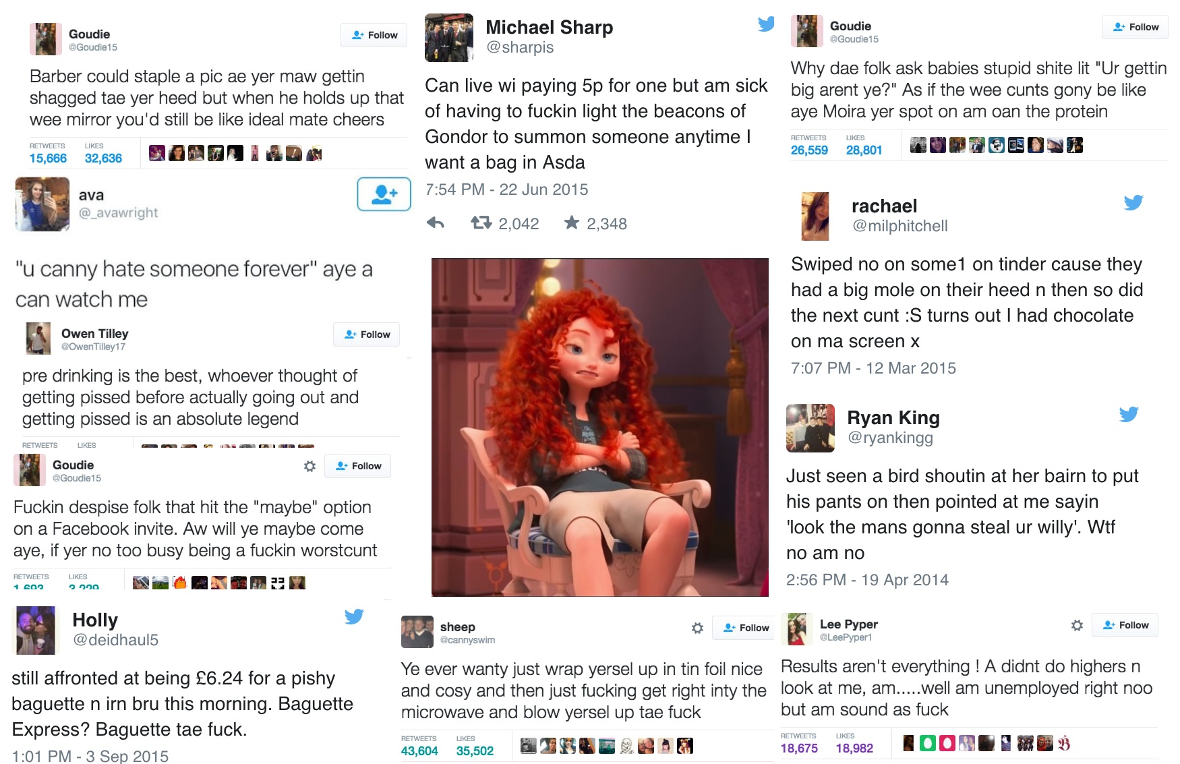Follow Owen Tilley
Image resolution: width=1180 pixels, height=764 pixels.
pos(366,334)
